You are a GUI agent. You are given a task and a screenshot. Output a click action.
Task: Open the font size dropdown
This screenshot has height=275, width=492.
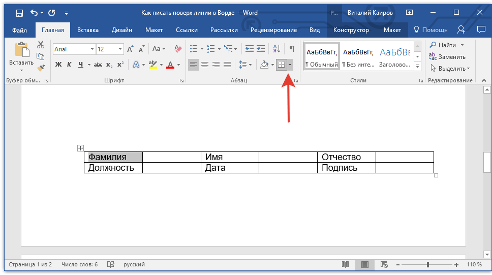(x=120, y=49)
